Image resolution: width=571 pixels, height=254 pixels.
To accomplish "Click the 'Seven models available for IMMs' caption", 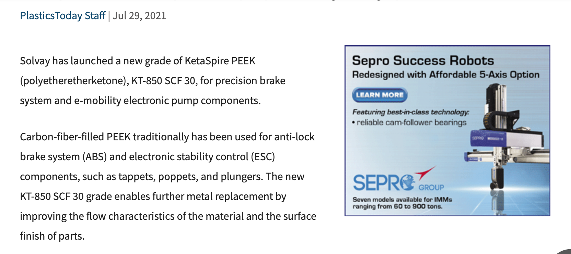I will pyautogui.click(x=402, y=200).
